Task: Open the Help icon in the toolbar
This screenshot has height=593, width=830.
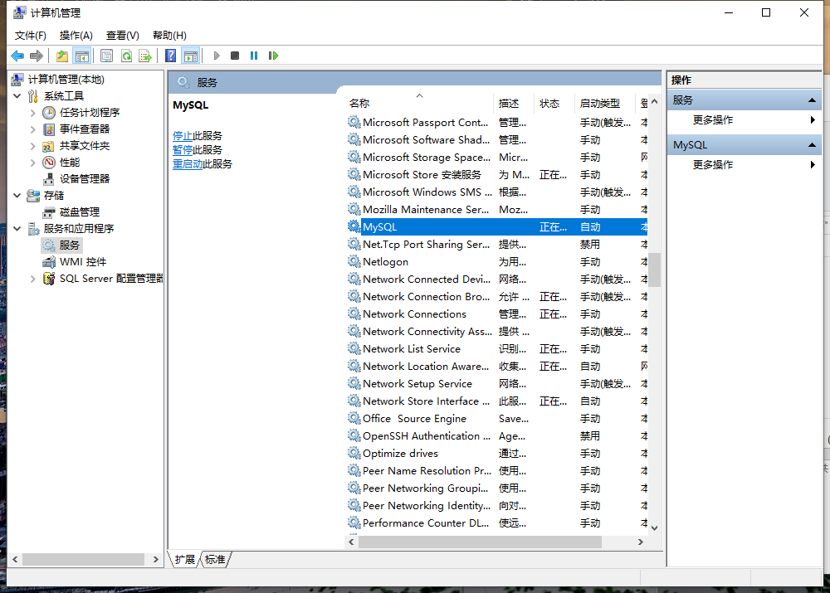Action: pos(171,56)
